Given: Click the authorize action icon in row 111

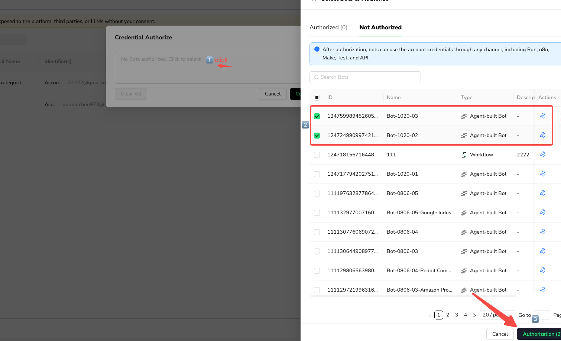Looking at the screenshot, I should pyautogui.click(x=543, y=155).
